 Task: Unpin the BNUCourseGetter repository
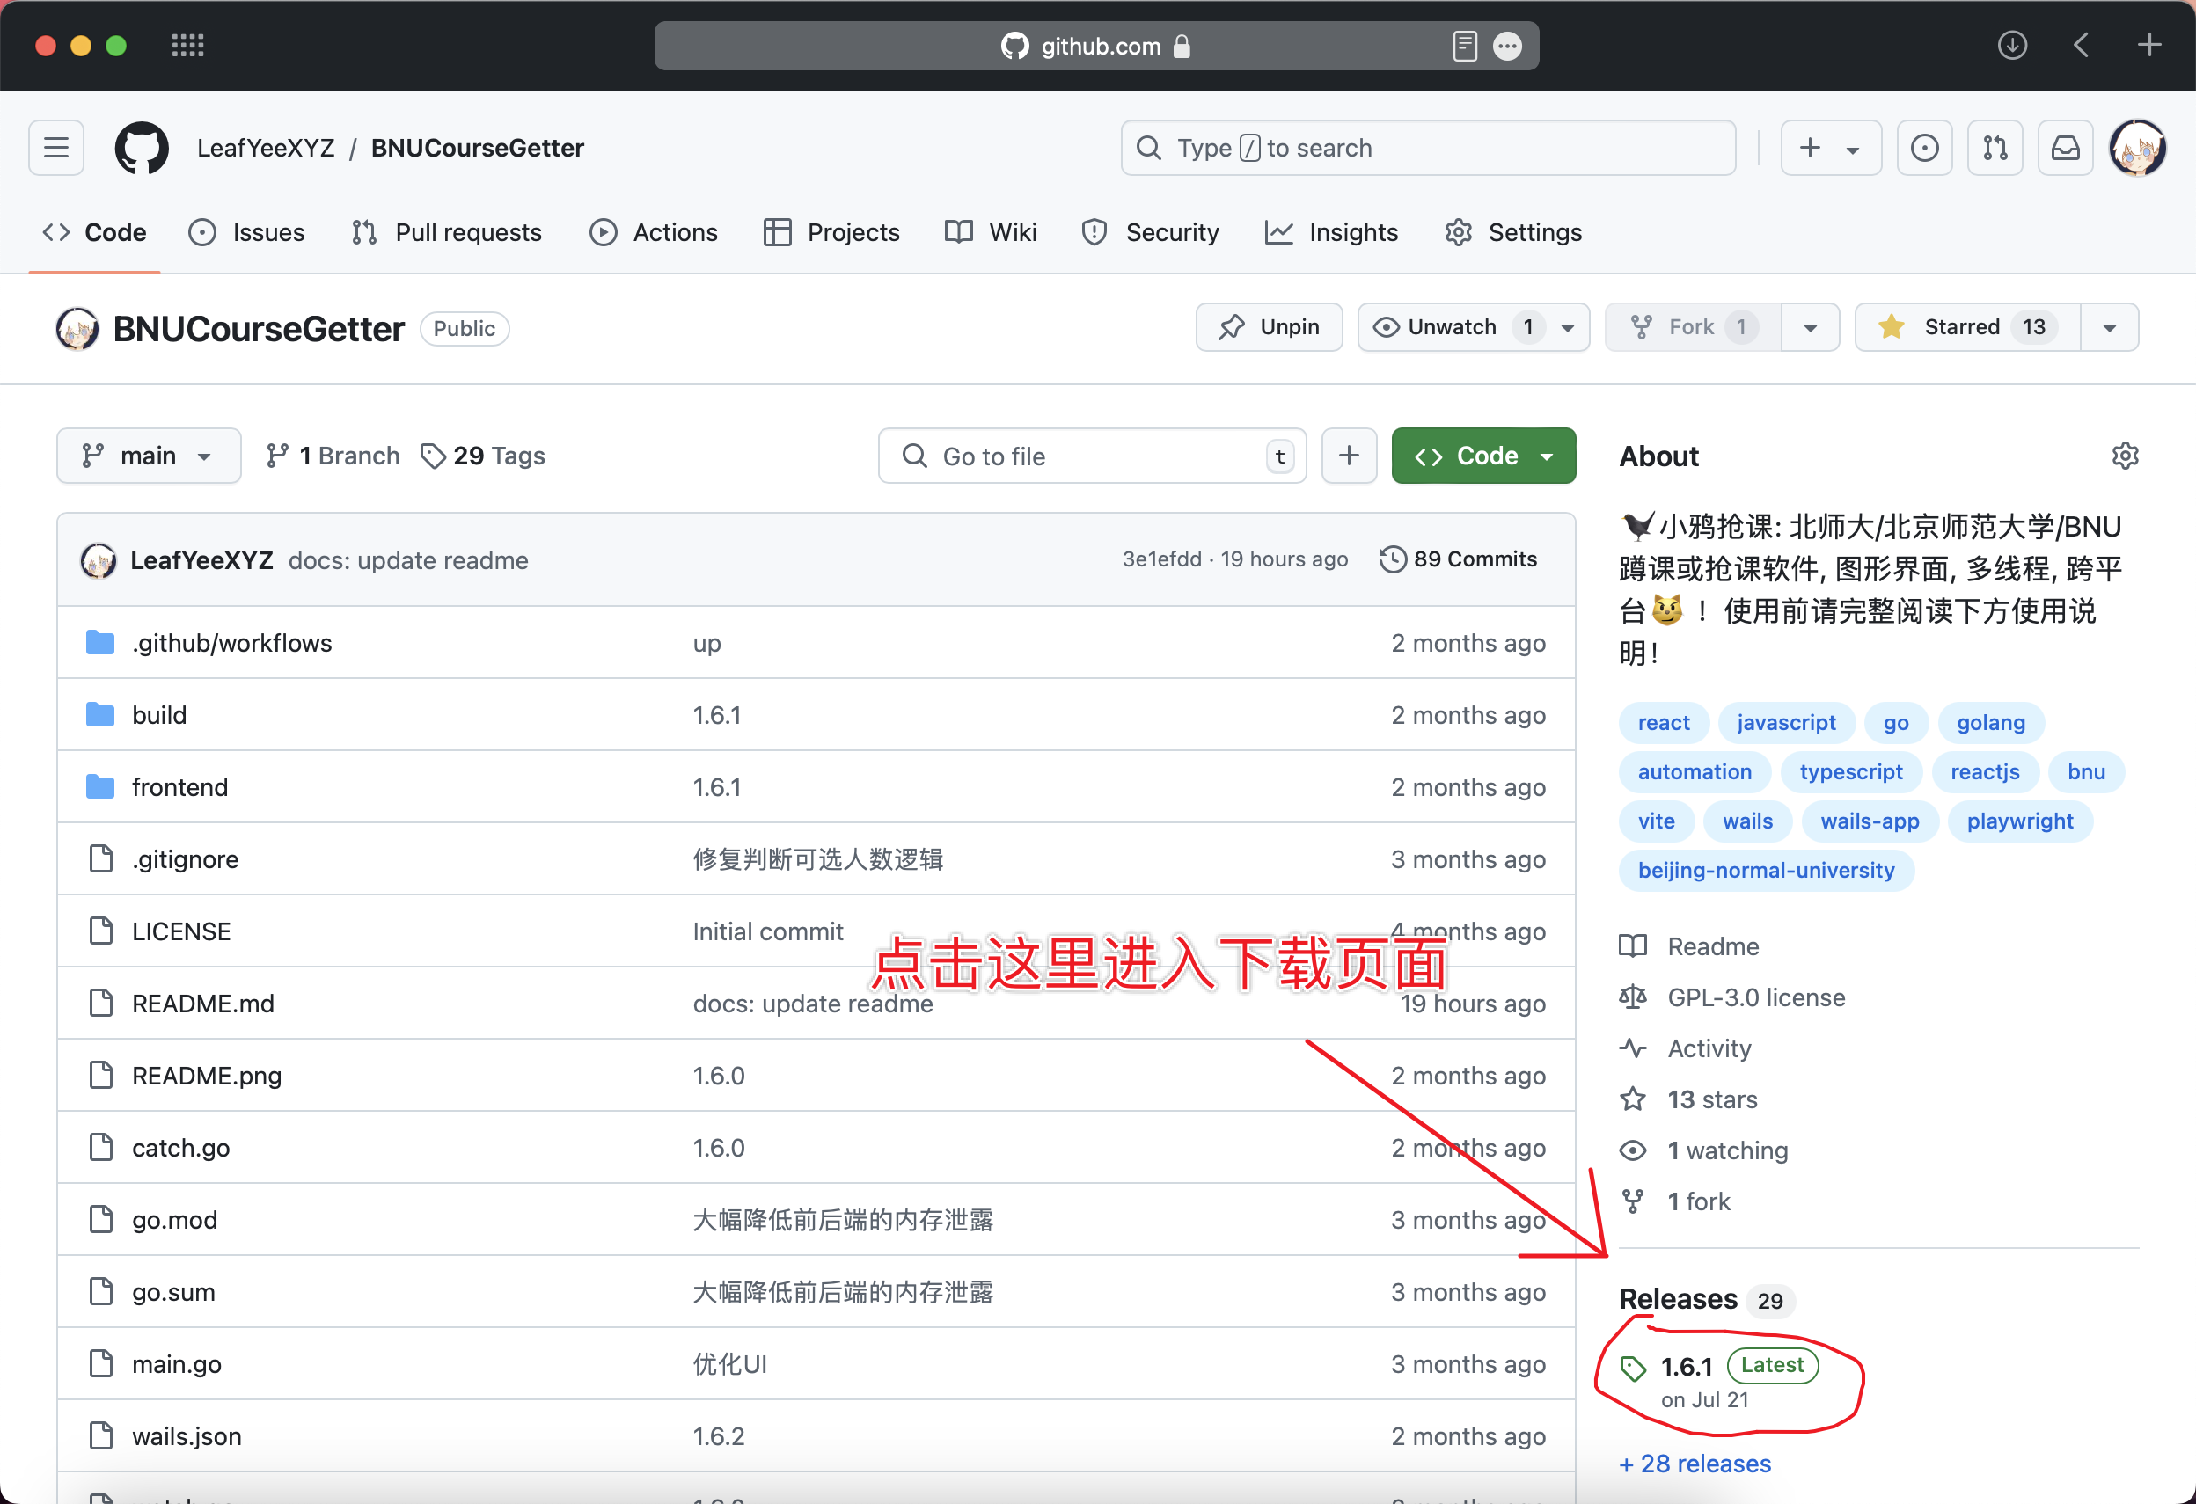1268,327
